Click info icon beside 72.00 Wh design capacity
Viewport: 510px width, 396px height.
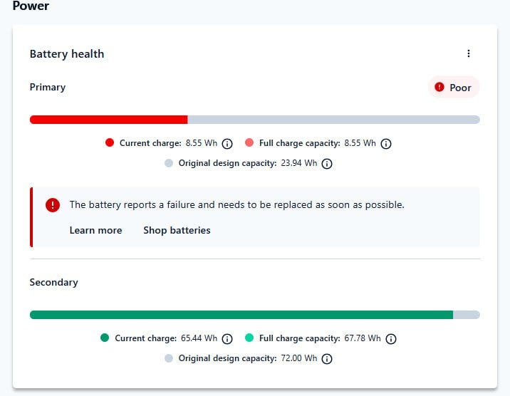click(x=326, y=359)
